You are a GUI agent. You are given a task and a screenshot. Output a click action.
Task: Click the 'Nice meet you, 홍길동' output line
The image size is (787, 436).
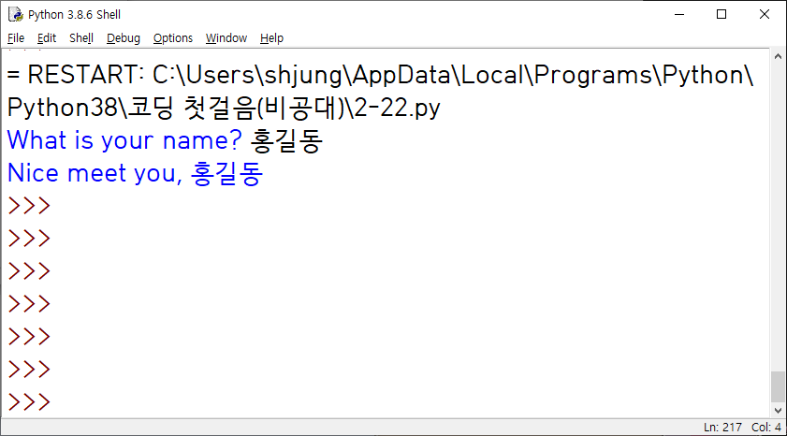coord(135,173)
